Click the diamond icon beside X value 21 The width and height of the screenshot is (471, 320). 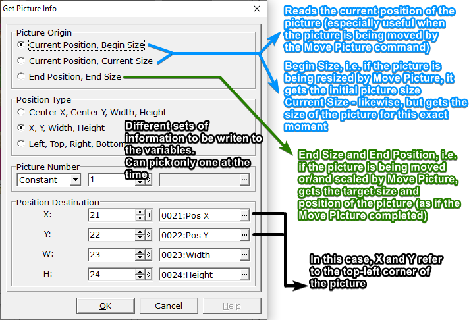click(149, 215)
